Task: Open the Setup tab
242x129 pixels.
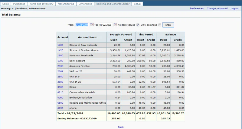Action: [137, 4]
